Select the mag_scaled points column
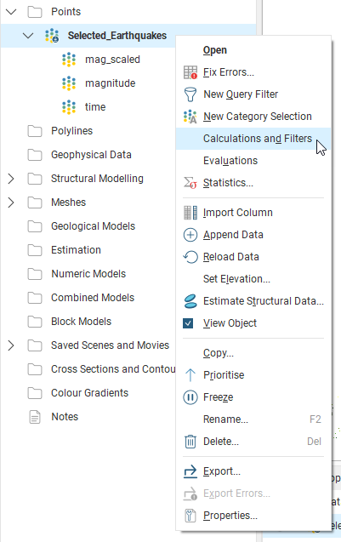This screenshot has height=542, width=341. click(112, 60)
